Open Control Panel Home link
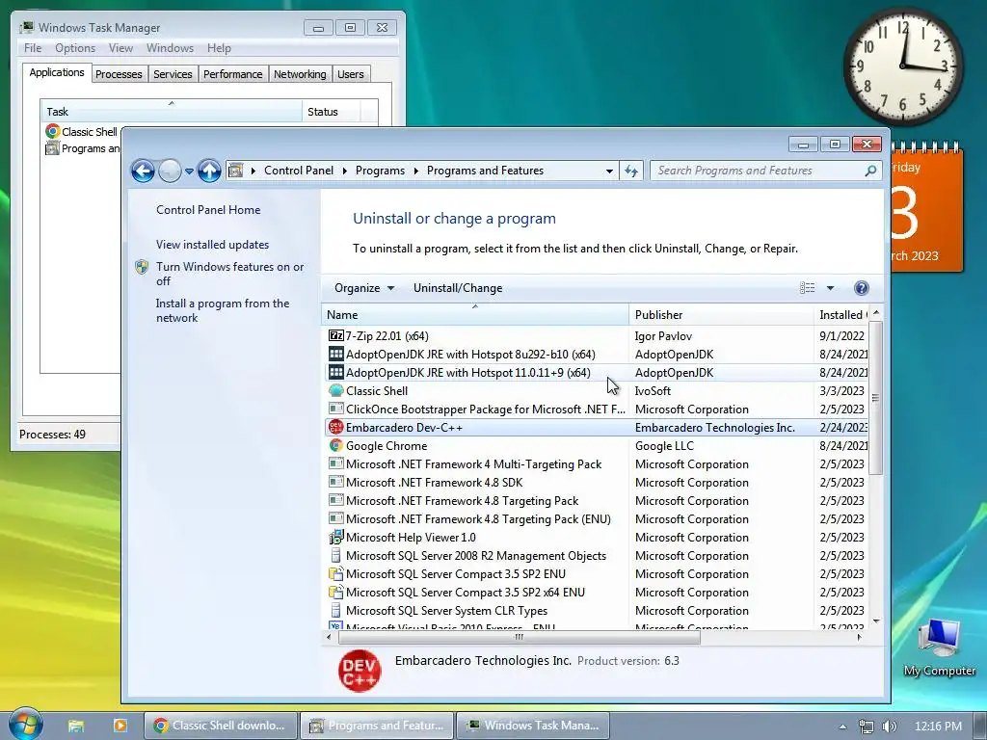Image resolution: width=987 pixels, height=740 pixels. 208,210
